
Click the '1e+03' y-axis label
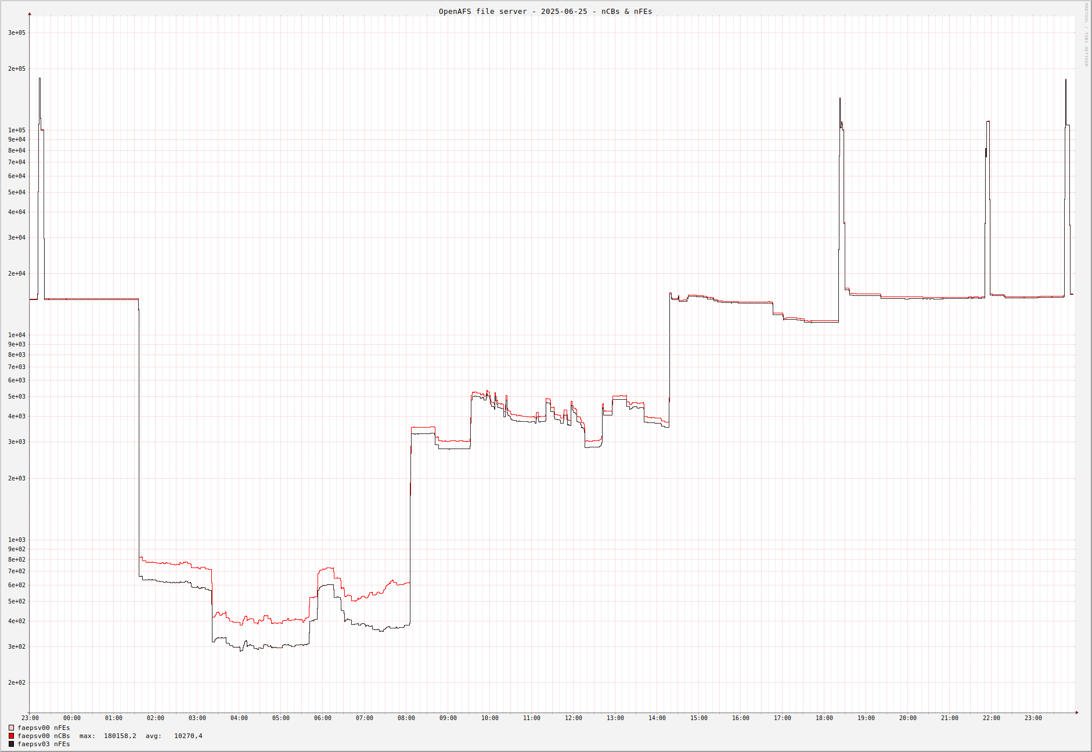pyautogui.click(x=17, y=540)
